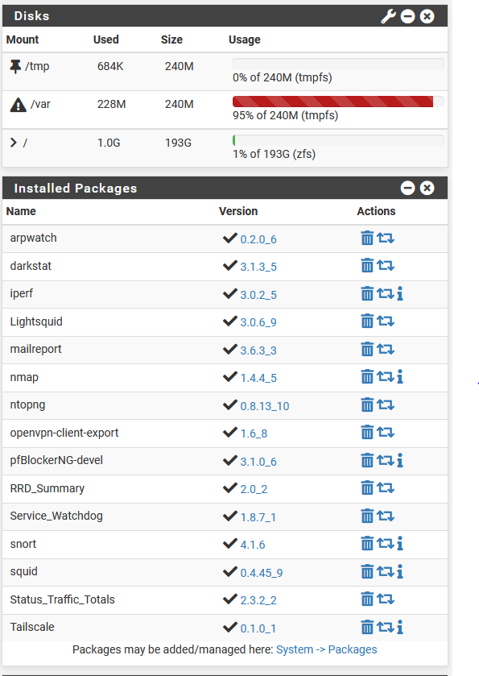Remove the Lightsquid package
479x676 pixels.
click(367, 321)
